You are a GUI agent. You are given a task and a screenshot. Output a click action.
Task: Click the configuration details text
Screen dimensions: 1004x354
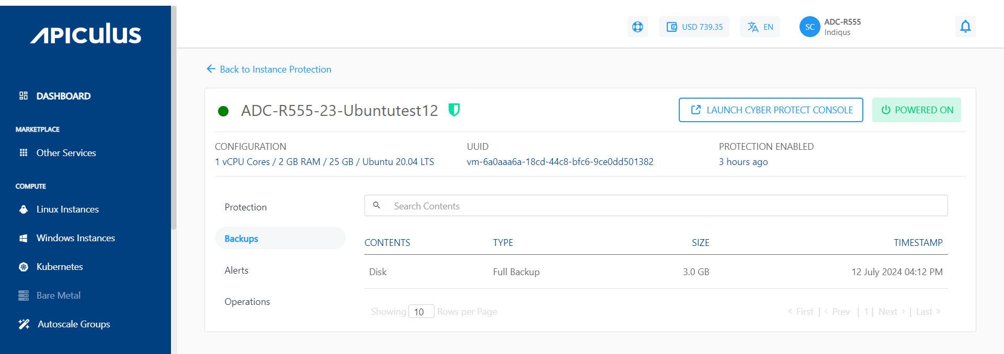click(325, 162)
